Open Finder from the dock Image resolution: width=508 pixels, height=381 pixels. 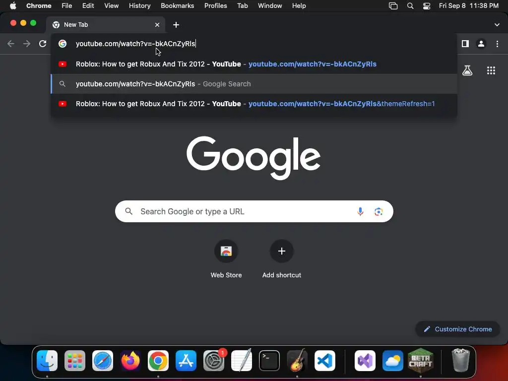click(x=47, y=361)
